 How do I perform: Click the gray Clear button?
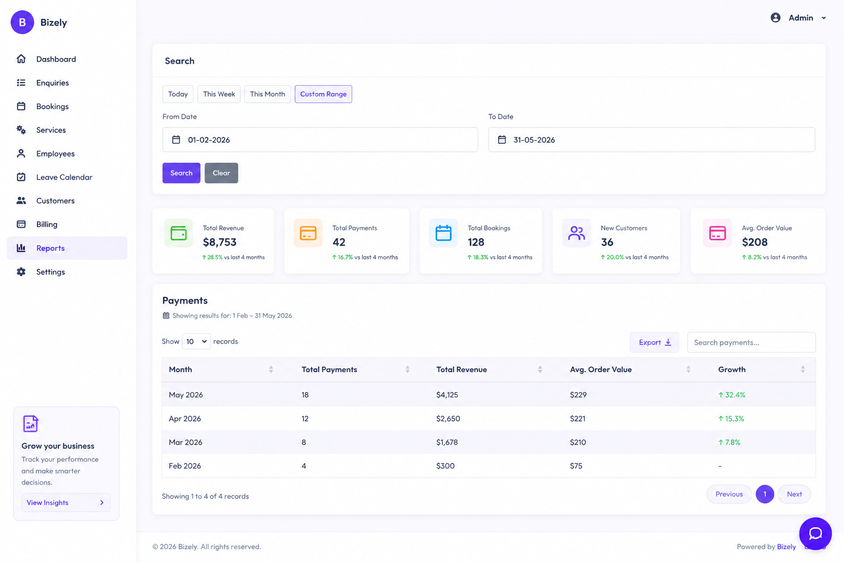[221, 173]
